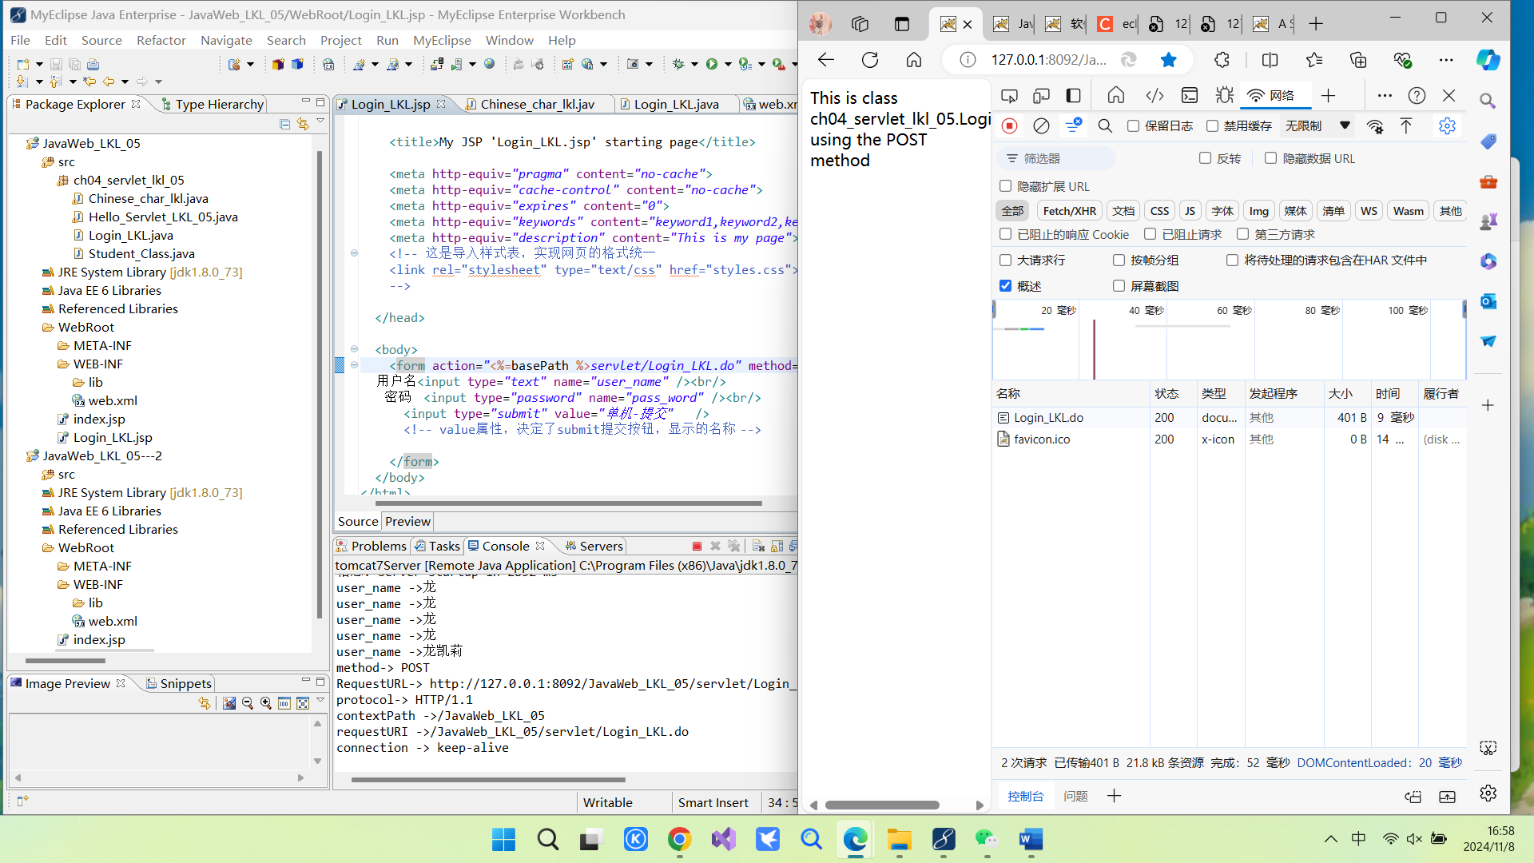The height and width of the screenshot is (863, 1534).
Task: Open the Image Preview view menu triangle
Action: tap(320, 701)
